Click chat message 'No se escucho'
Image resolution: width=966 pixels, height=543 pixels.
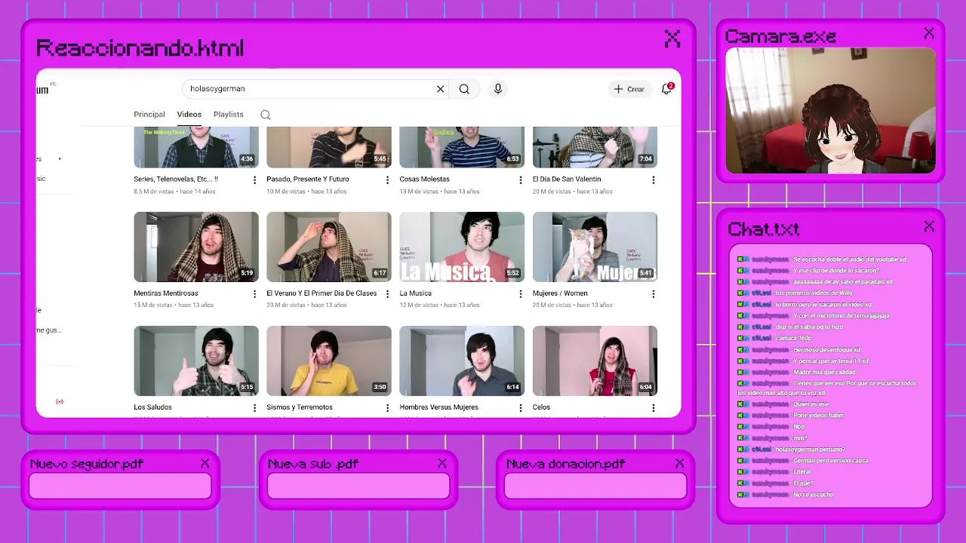tap(814, 495)
